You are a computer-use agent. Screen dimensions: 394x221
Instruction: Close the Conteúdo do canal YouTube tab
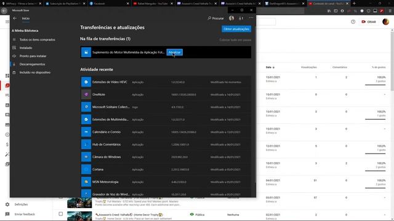pyautogui.click(x=347, y=4)
